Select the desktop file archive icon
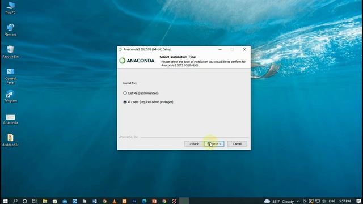 pos(10,140)
